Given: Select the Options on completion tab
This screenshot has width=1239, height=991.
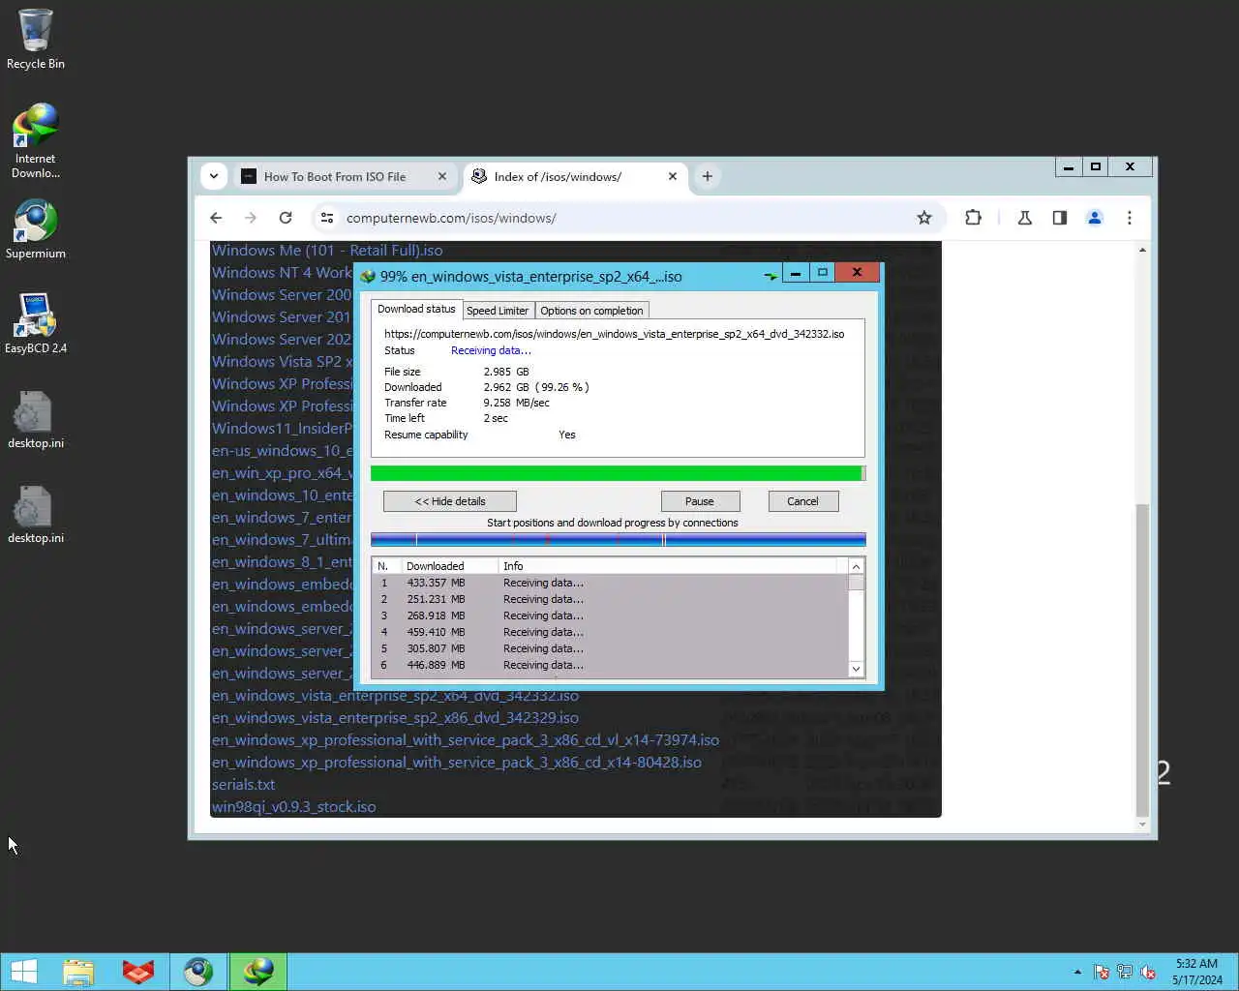Looking at the screenshot, I should [591, 311].
